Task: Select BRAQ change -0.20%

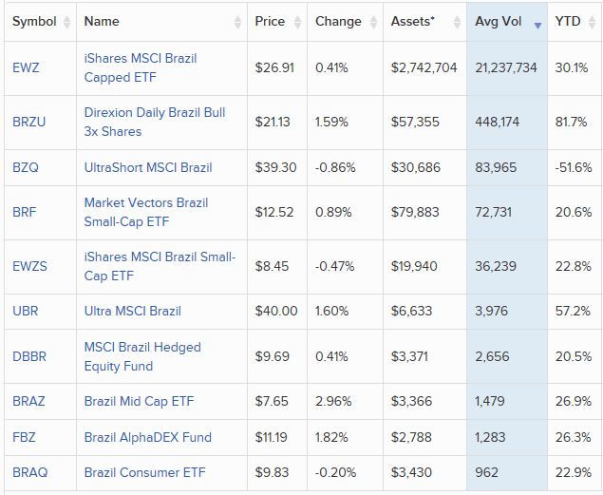Action: coord(336,472)
